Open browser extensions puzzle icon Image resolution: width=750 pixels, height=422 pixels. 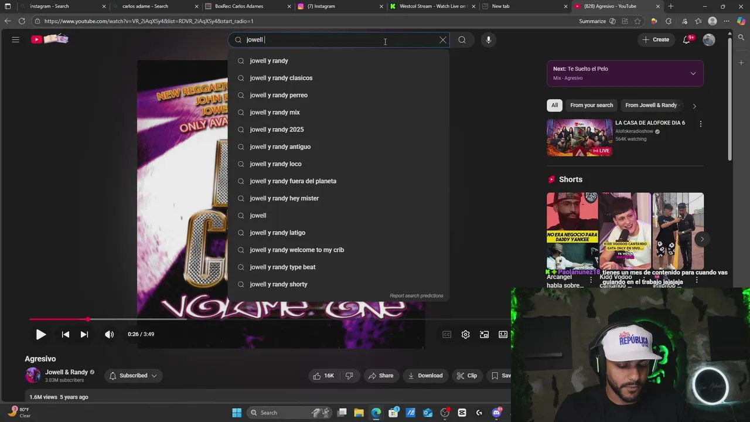coord(669,21)
